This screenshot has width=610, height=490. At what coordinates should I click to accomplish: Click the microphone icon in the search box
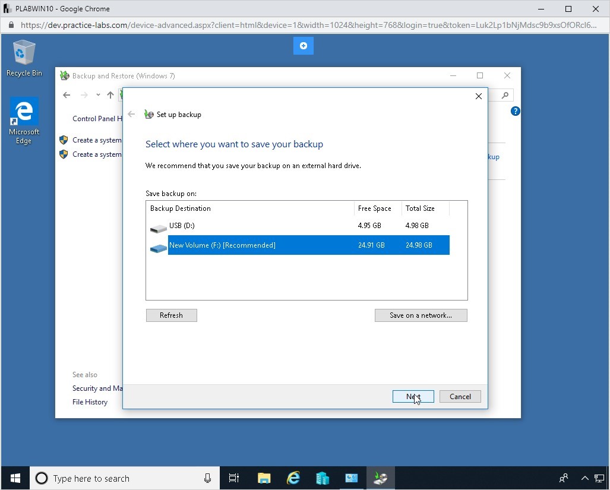(208, 478)
